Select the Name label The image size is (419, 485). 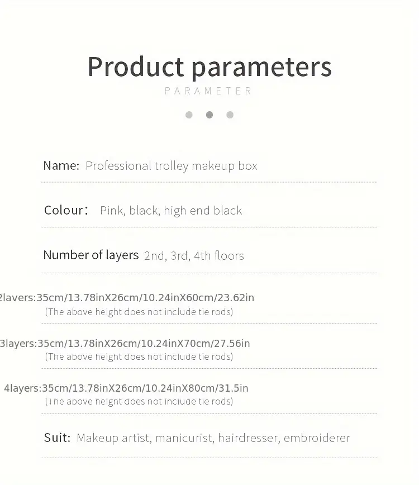pos(61,165)
